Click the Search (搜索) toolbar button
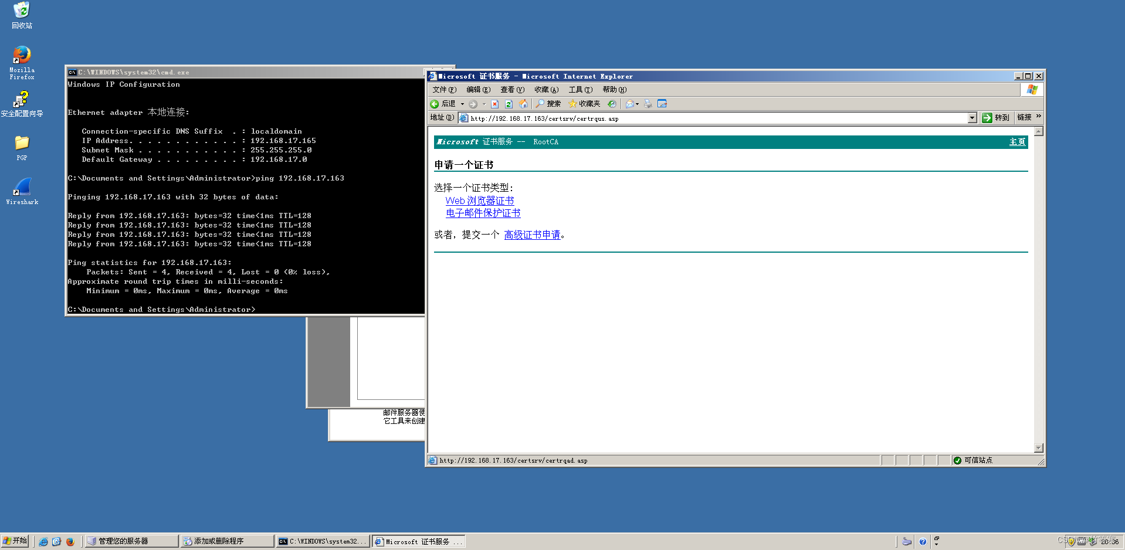The image size is (1125, 550). (x=548, y=104)
